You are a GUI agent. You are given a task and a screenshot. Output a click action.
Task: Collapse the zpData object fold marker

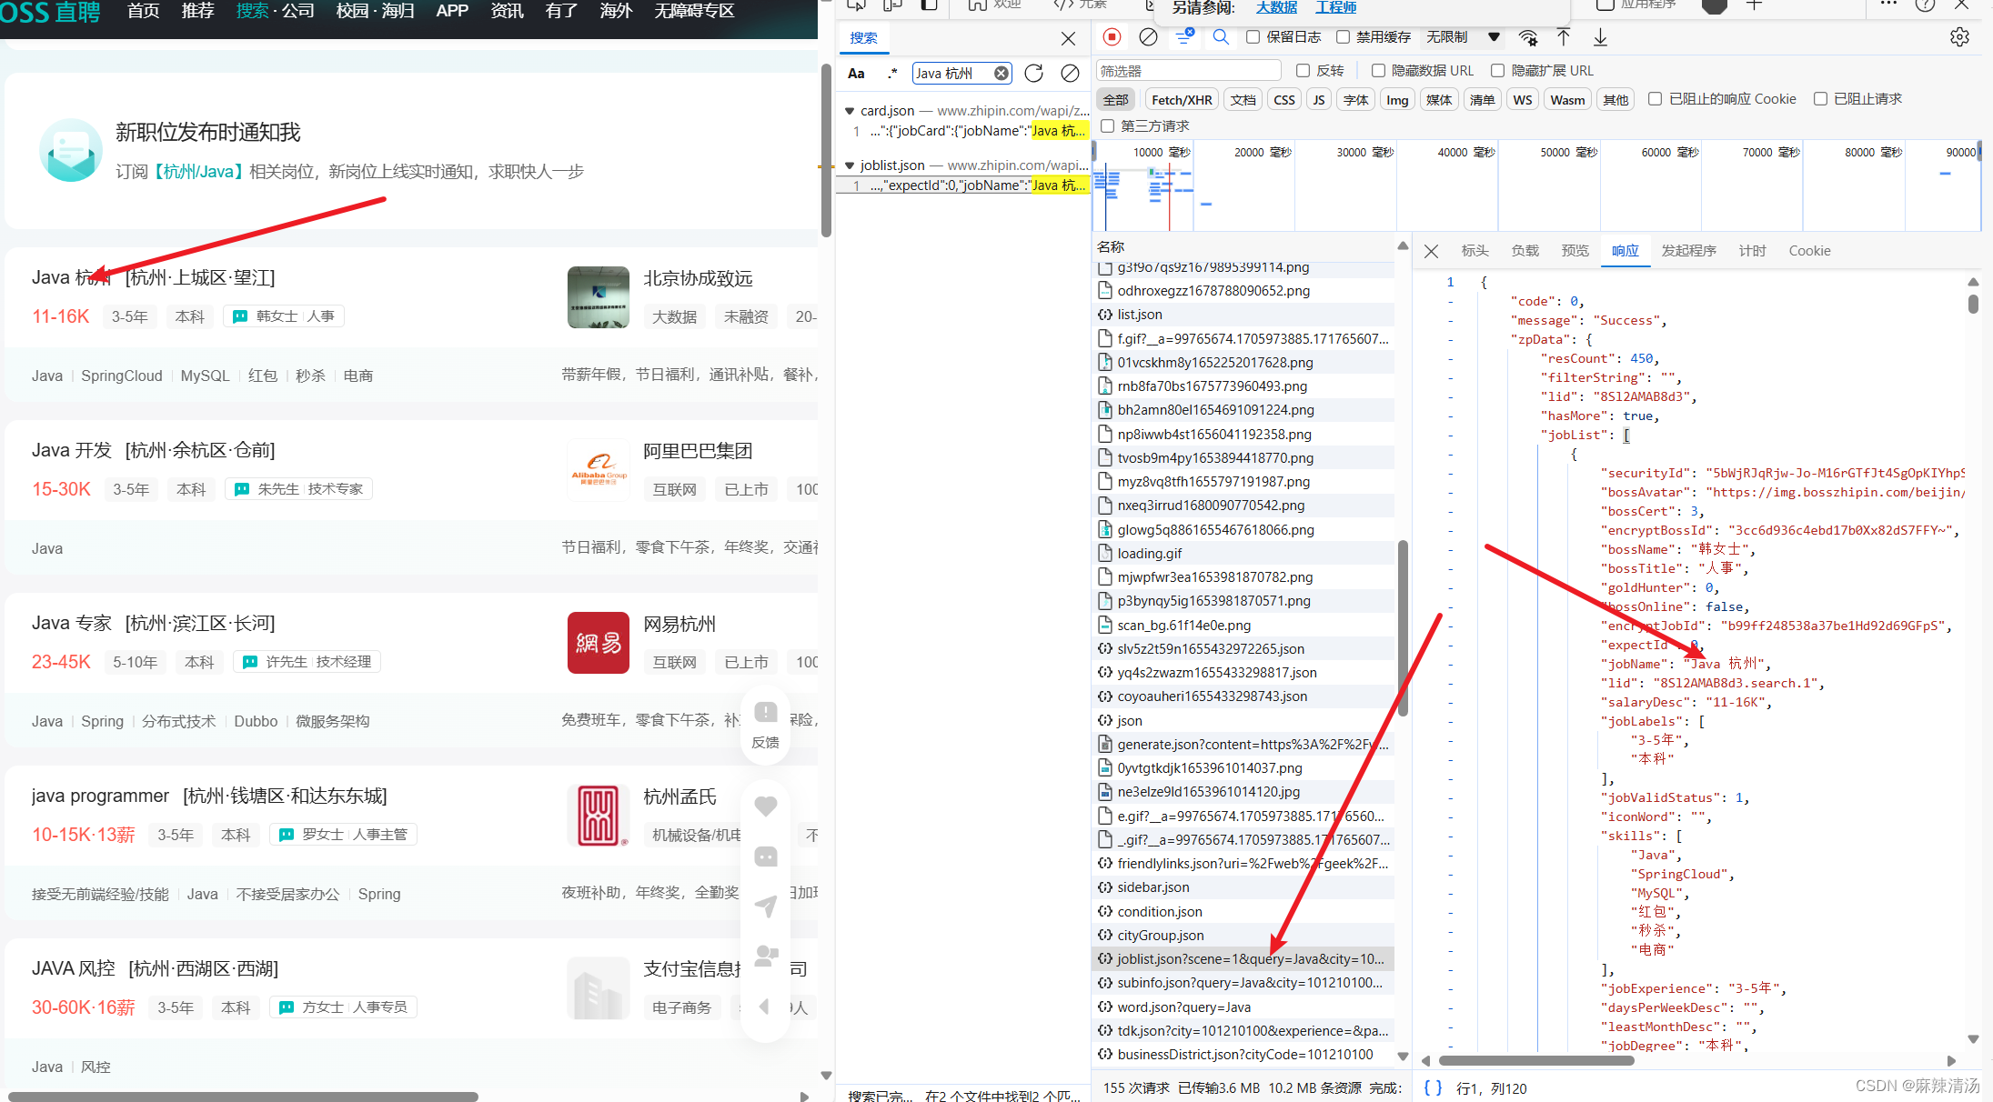pos(1451,340)
